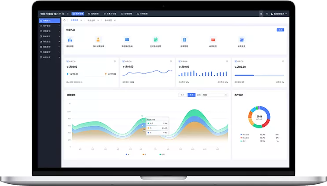Switch to the 事件报警 page tab
This screenshot has height=186, width=327.
tap(108, 20)
